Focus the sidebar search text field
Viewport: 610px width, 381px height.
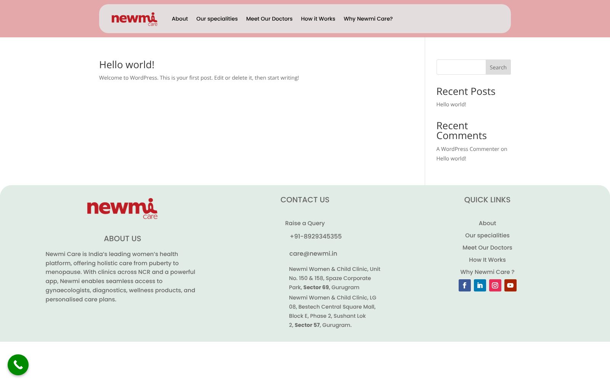pos(461,67)
